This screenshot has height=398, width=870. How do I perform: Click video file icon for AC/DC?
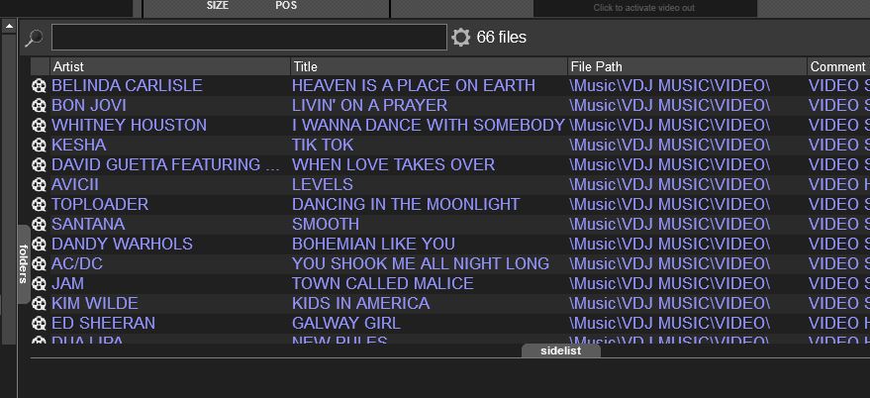[39, 263]
